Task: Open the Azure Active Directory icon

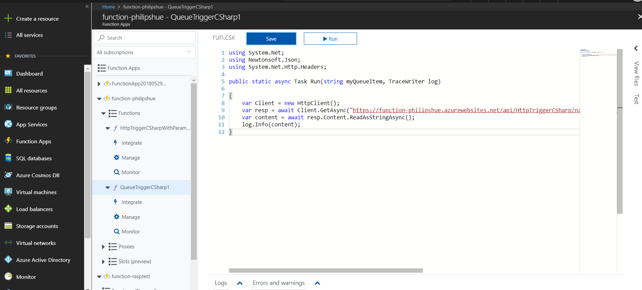Action: click(8, 260)
